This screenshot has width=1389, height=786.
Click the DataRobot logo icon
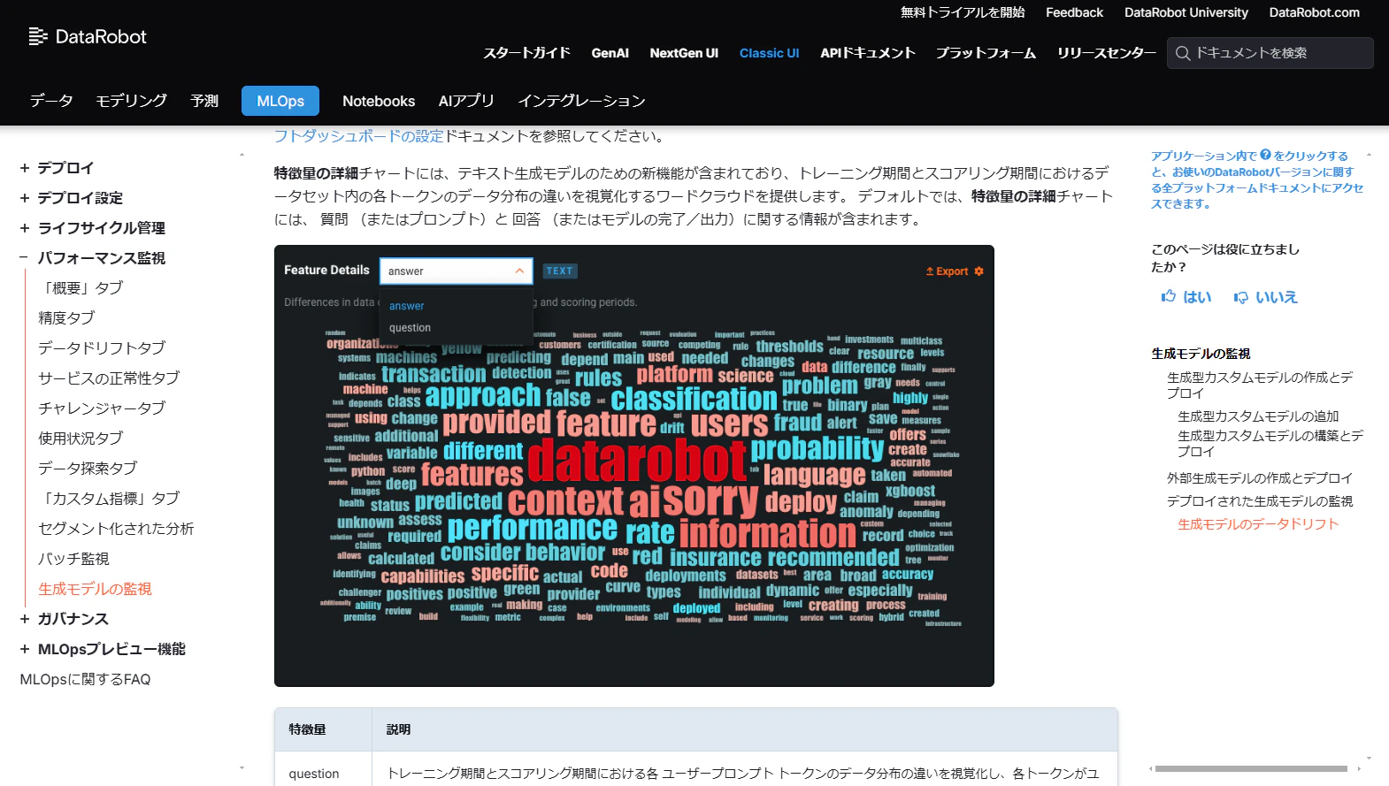[x=38, y=36]
